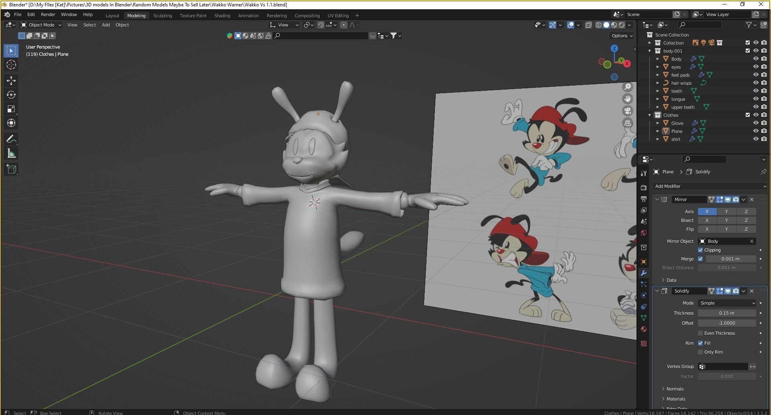The width and height of the screenshot is (771, 415).
Task: Select the hair wisps object
Action: coord(681,83)
